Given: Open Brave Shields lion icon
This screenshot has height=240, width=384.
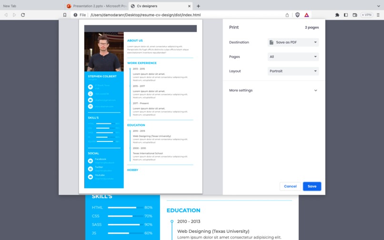Looking at the screenshot, I should click(x=297, y=15).
